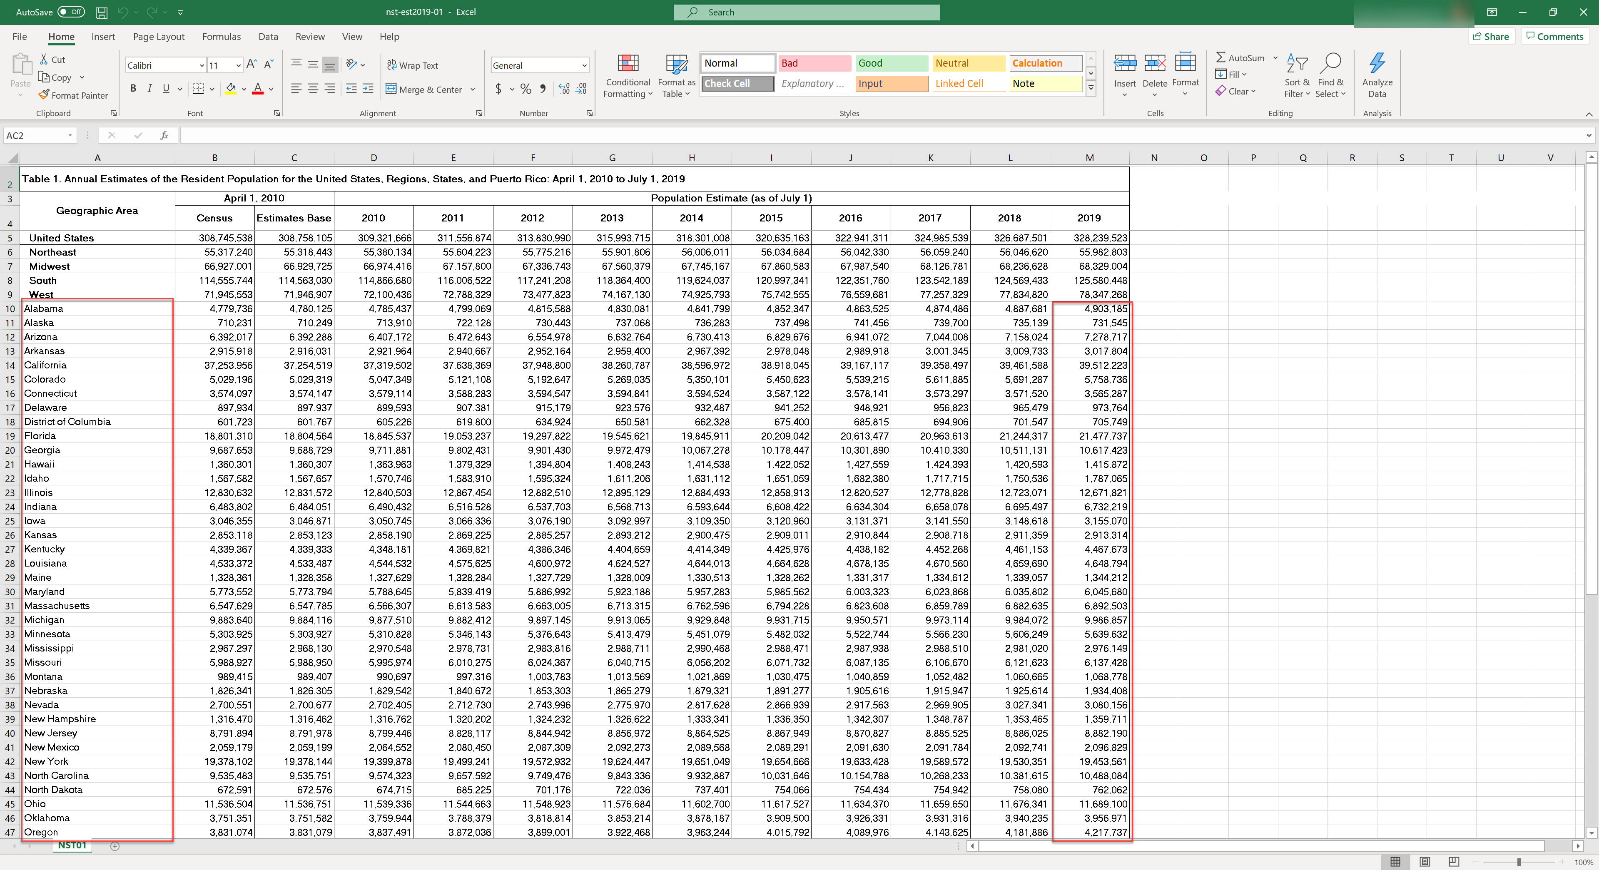Expand the Clear menu
The width and height of the screenshot is (1599, 870).
coord(1235,91)
